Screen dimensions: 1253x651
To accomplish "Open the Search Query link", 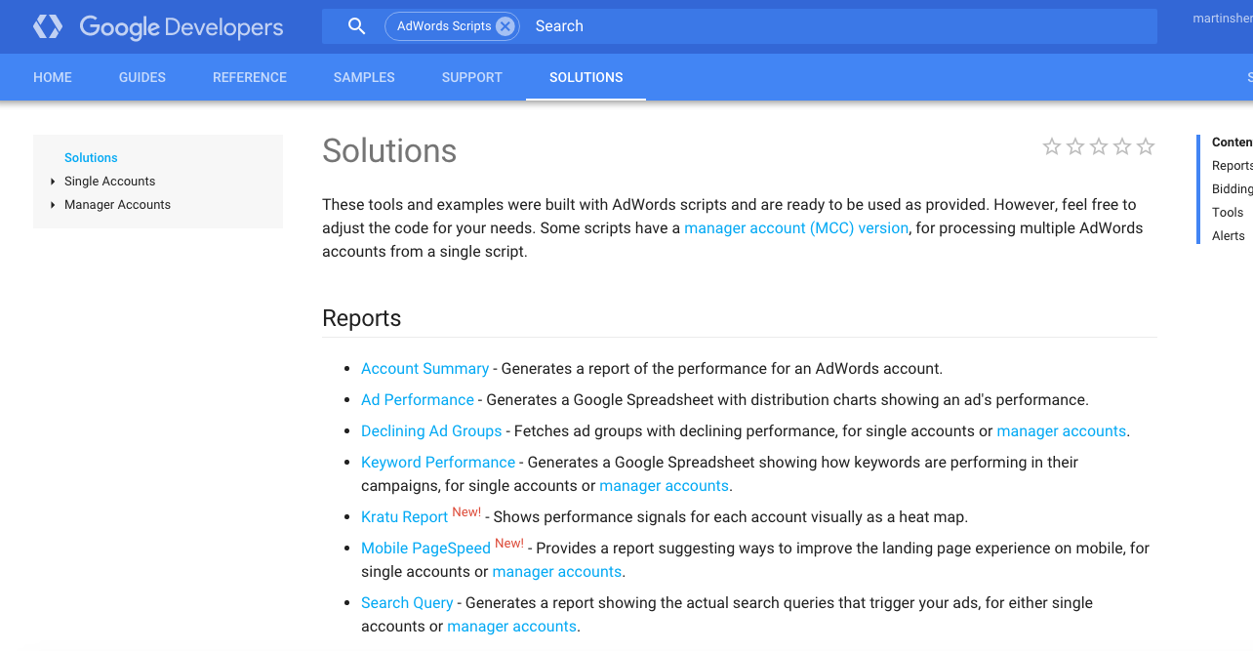I will click(407, 602).
